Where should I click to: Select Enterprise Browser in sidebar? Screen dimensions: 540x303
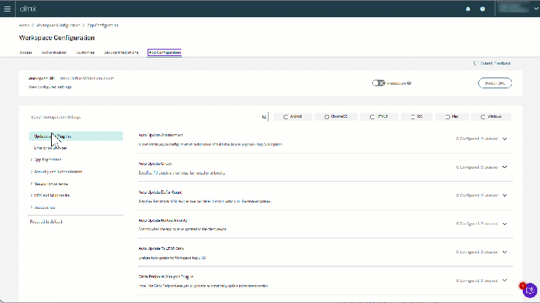click(50, 148)
